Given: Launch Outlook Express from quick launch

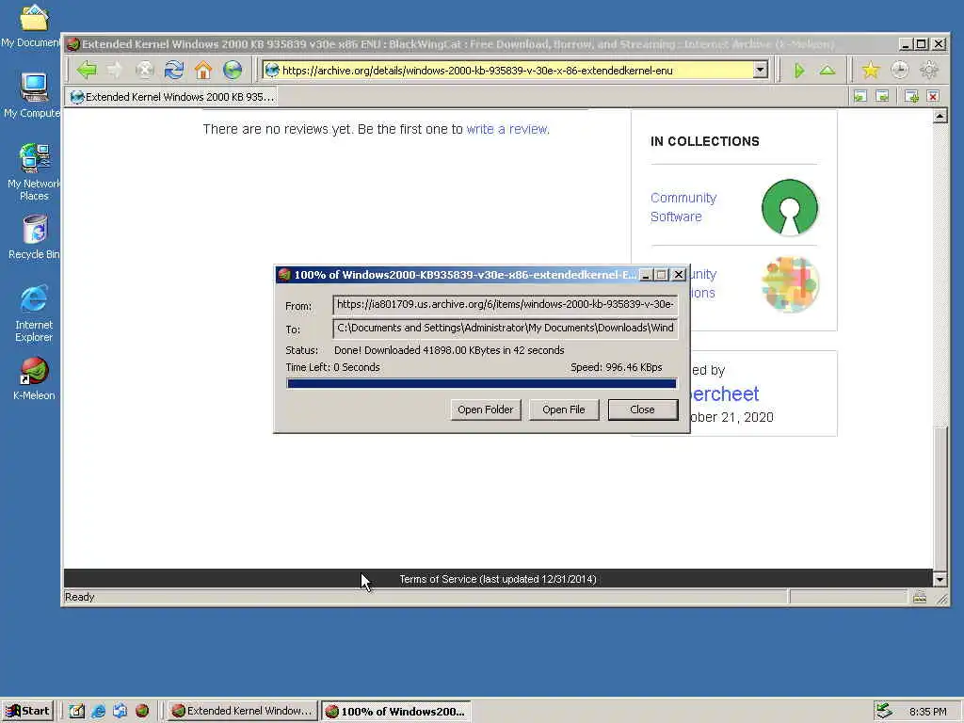Looking at the screenshot, I should click(120, 712).
